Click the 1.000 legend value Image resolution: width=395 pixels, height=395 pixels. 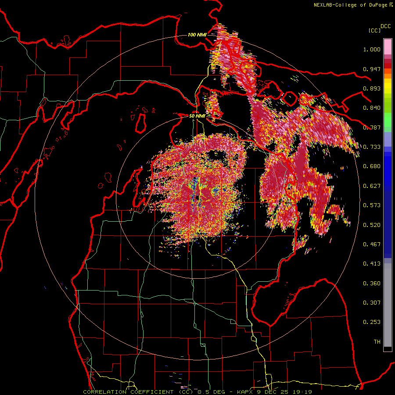[372, 49]
